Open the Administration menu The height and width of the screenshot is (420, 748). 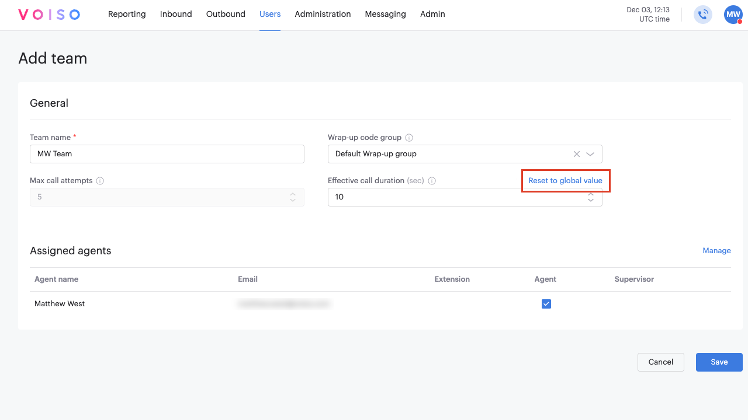pos(323,14)
